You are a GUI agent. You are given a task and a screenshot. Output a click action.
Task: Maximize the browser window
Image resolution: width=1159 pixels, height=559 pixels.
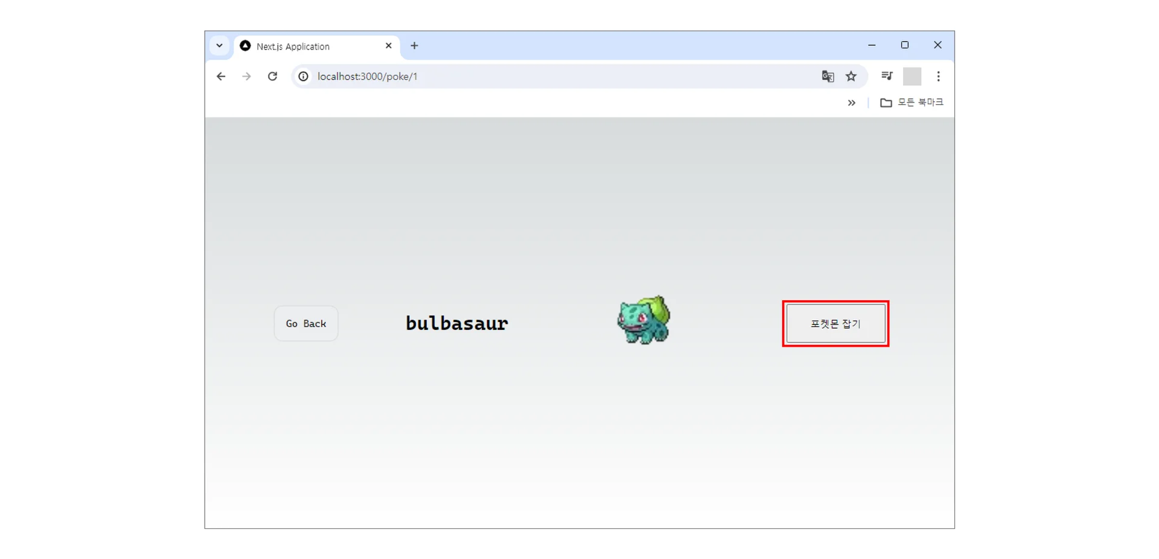coord(905,45)
